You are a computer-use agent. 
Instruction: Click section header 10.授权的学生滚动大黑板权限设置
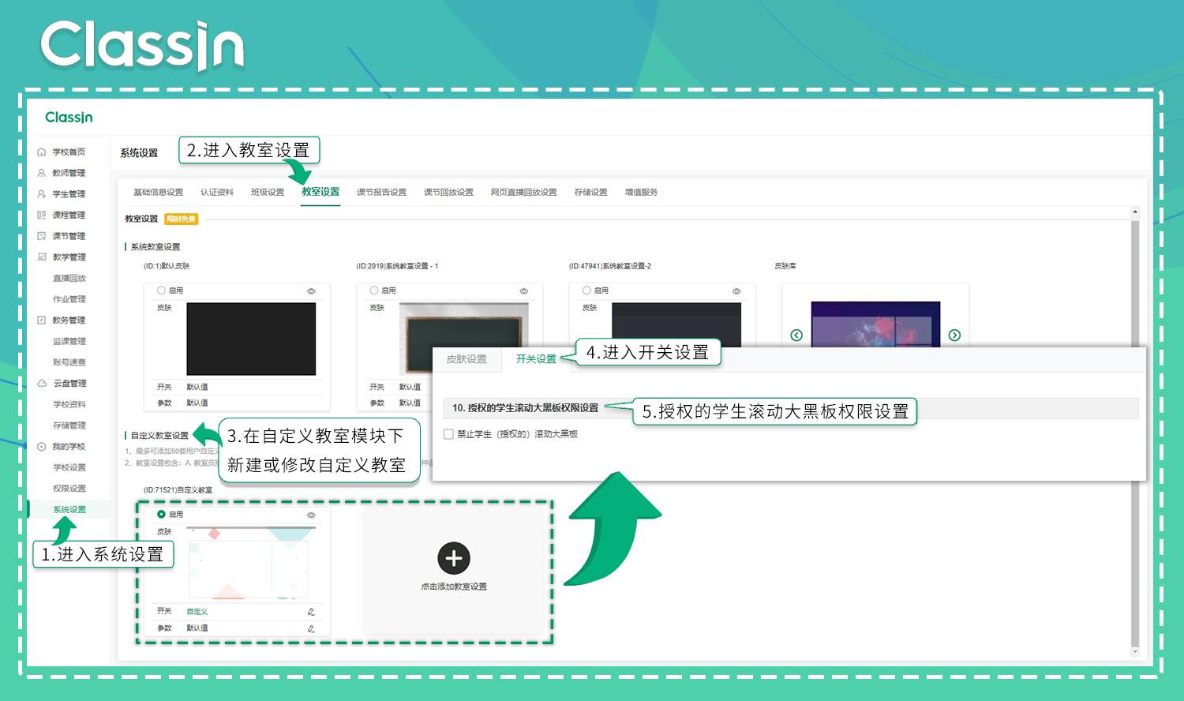pyautogui.click(x=791, y=408)
